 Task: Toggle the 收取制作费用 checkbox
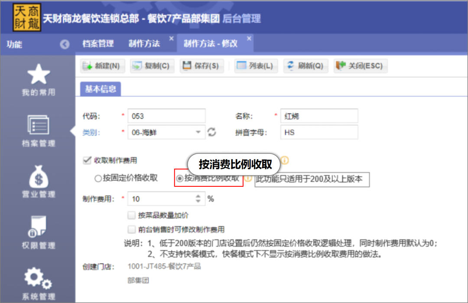pos(87,160)
